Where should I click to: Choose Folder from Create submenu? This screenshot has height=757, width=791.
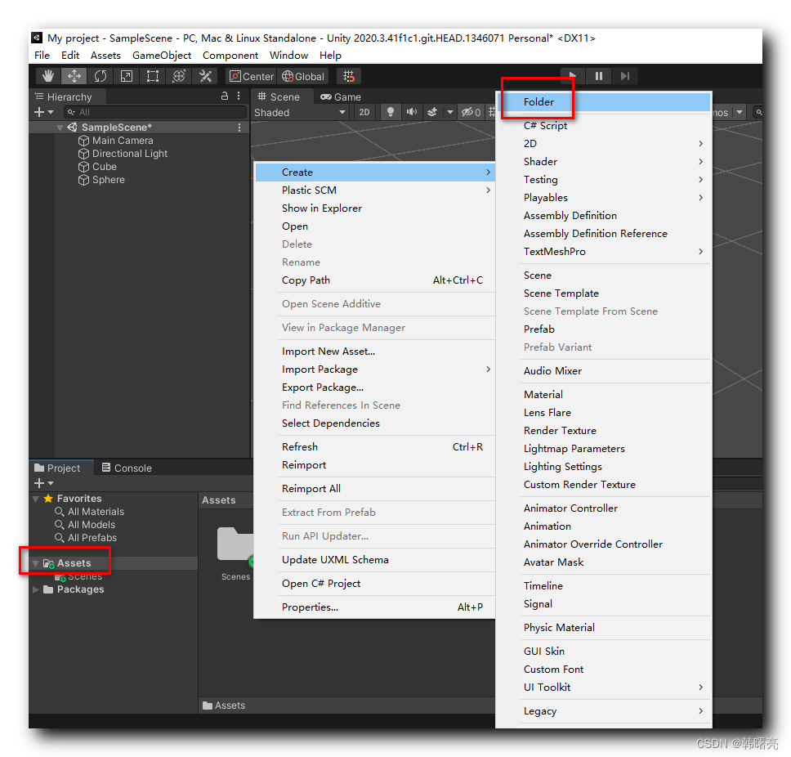[603, 102]
